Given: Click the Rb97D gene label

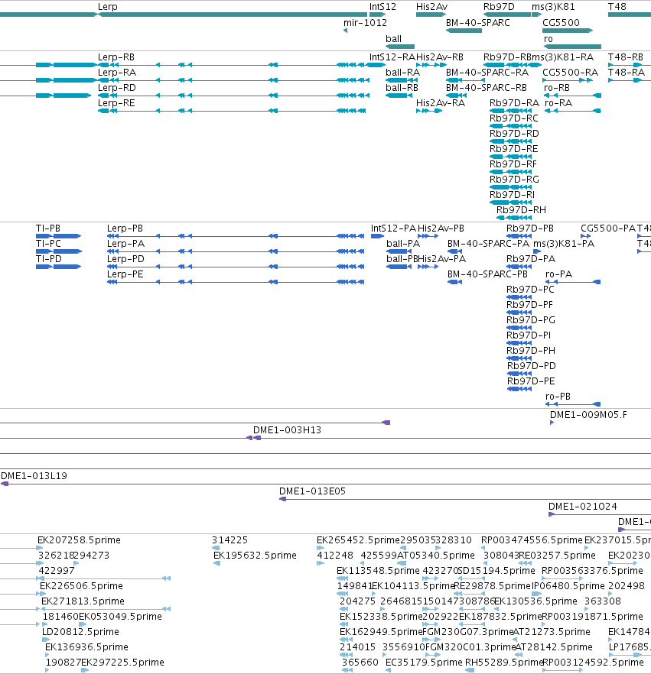Looking at the screenshot, I should point(499,6).
